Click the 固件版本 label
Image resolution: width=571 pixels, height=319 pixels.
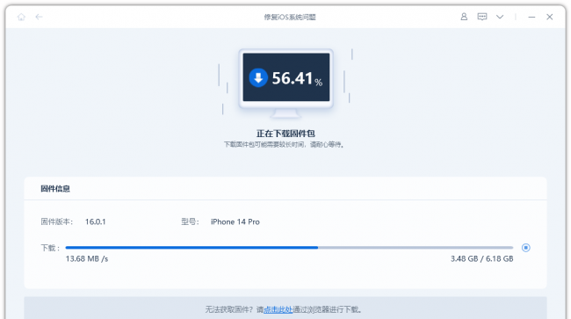57,221
